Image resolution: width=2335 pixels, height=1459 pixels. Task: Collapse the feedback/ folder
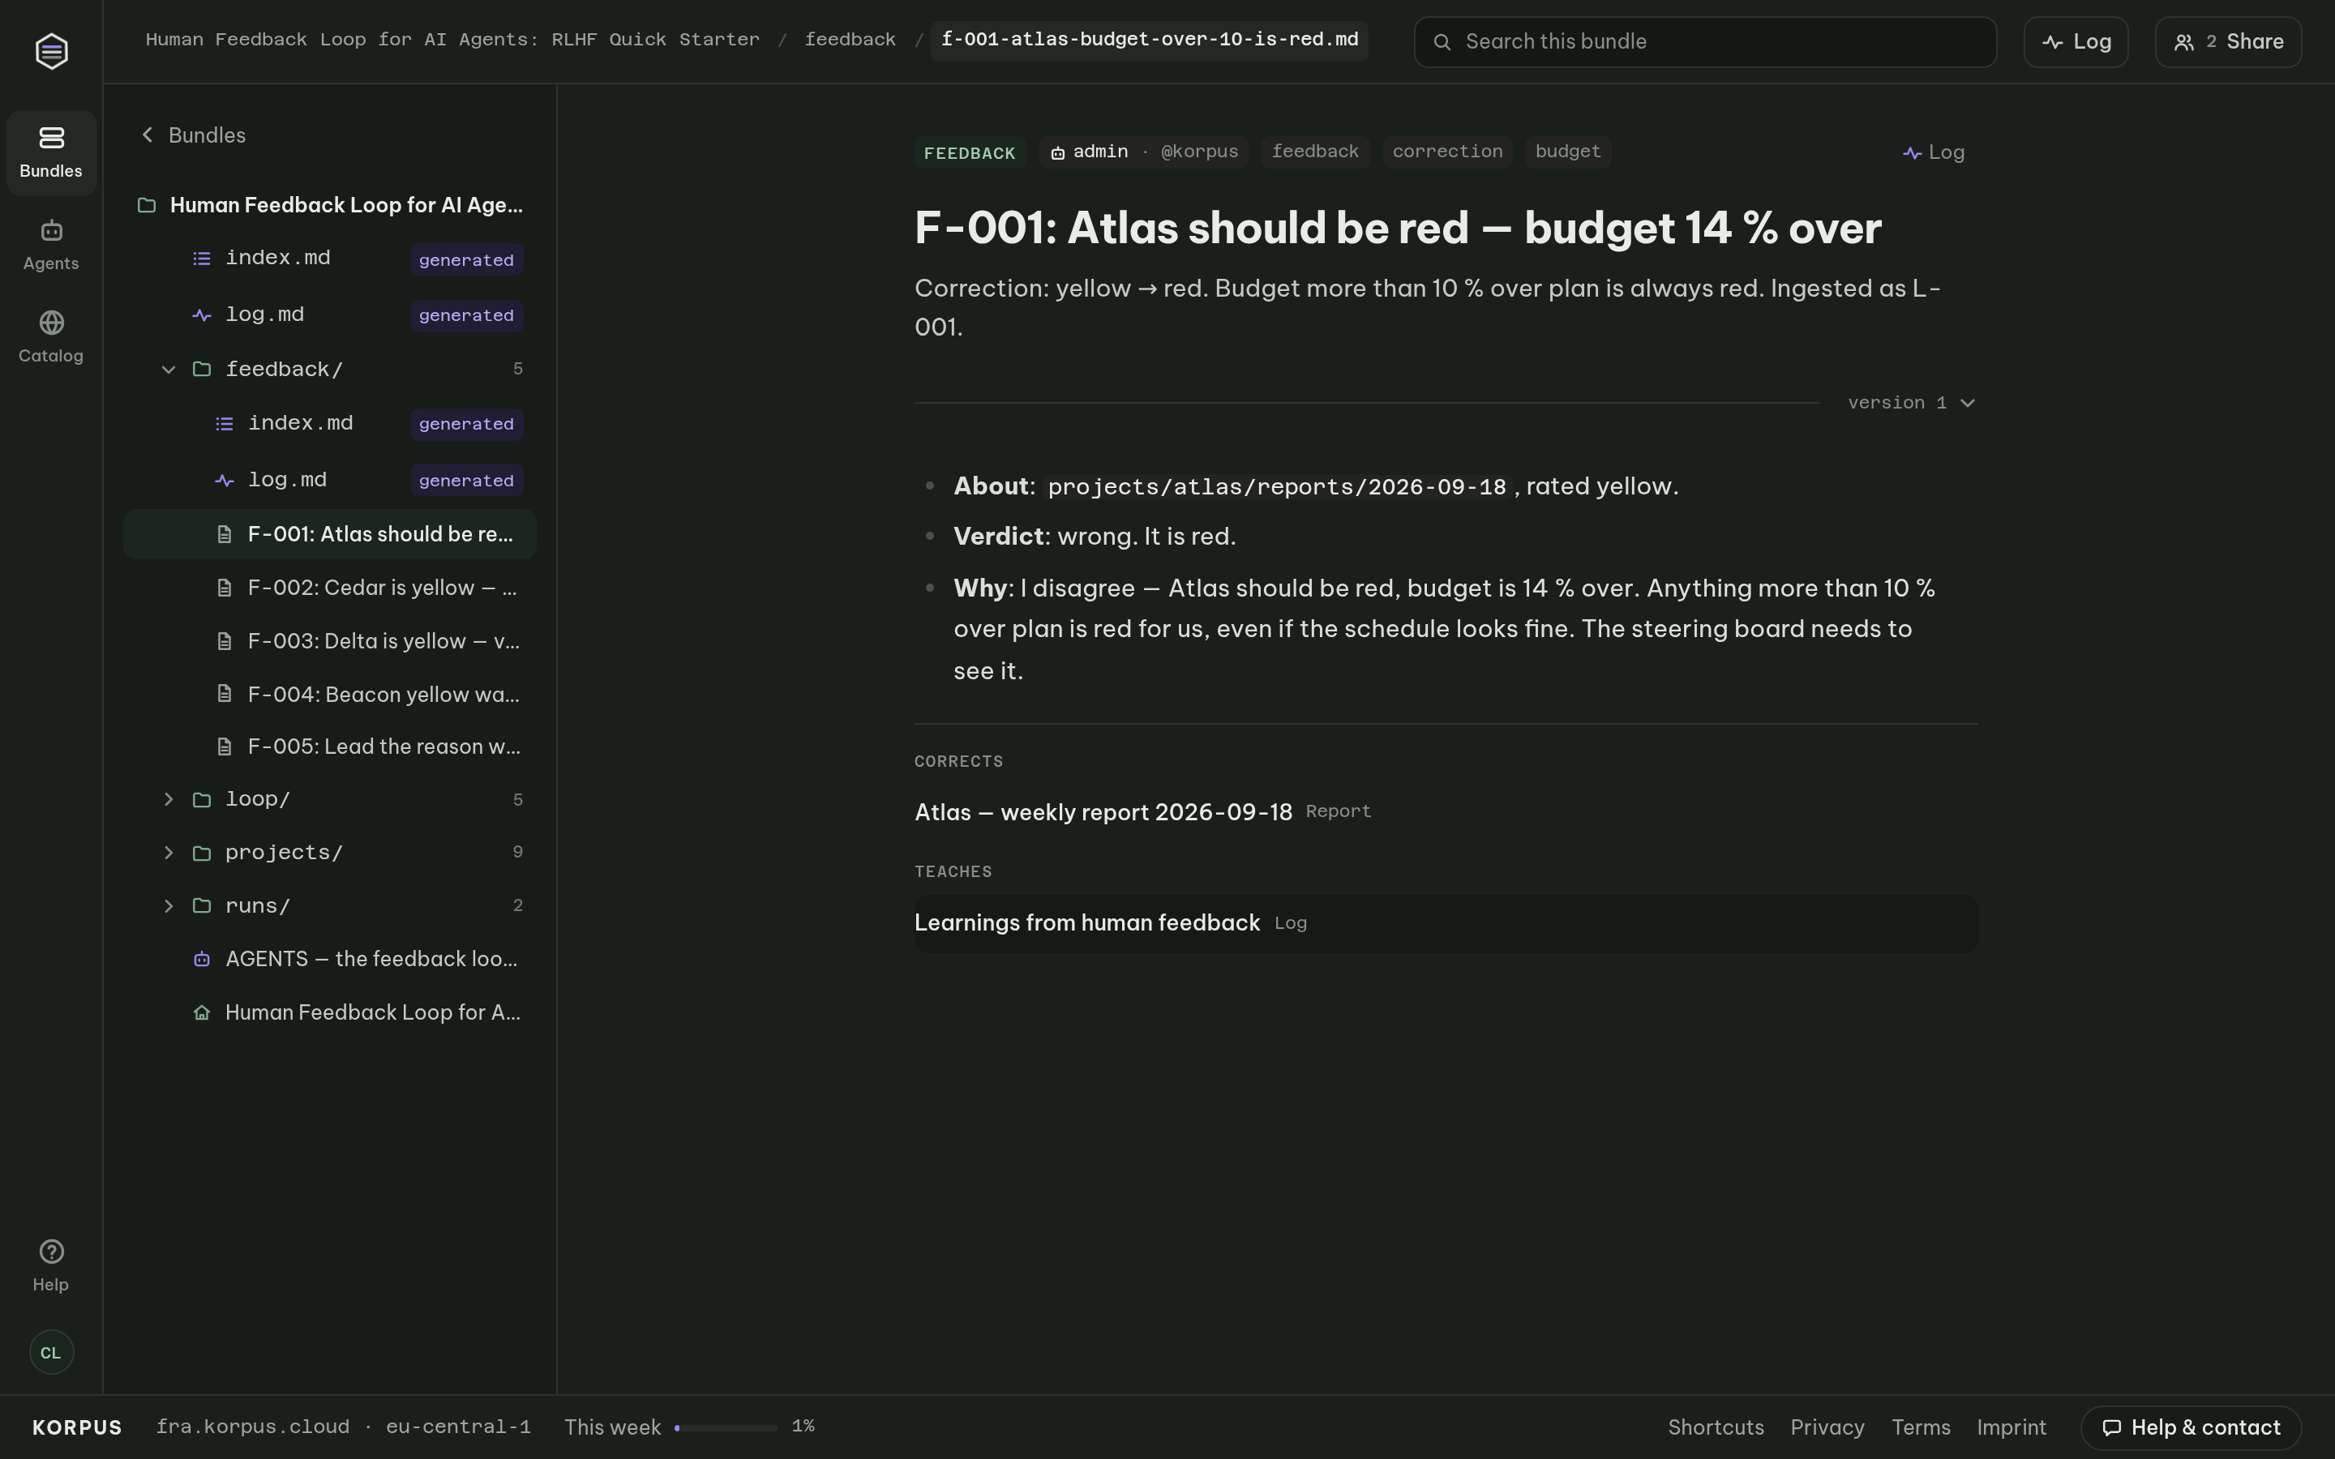(169, 370)
